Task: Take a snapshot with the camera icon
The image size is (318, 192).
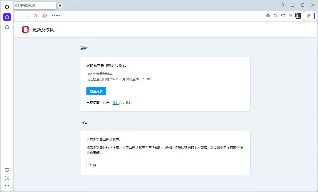Action: (x=268, y=16)
